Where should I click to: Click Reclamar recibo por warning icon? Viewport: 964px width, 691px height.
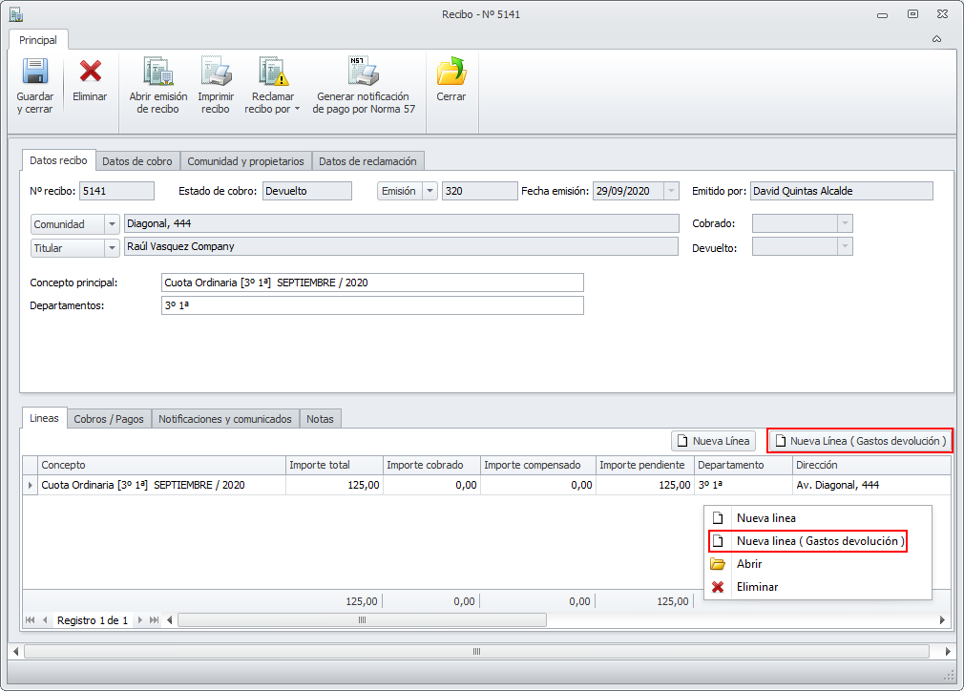pos(274,71)
